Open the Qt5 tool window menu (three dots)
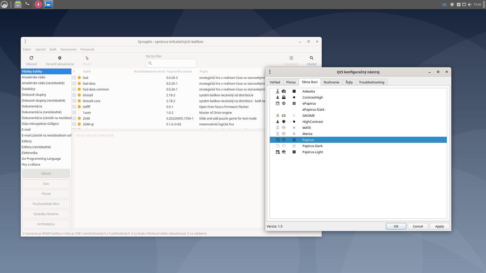The height and width of the screenshot is (273, 486). pos(270,72)
